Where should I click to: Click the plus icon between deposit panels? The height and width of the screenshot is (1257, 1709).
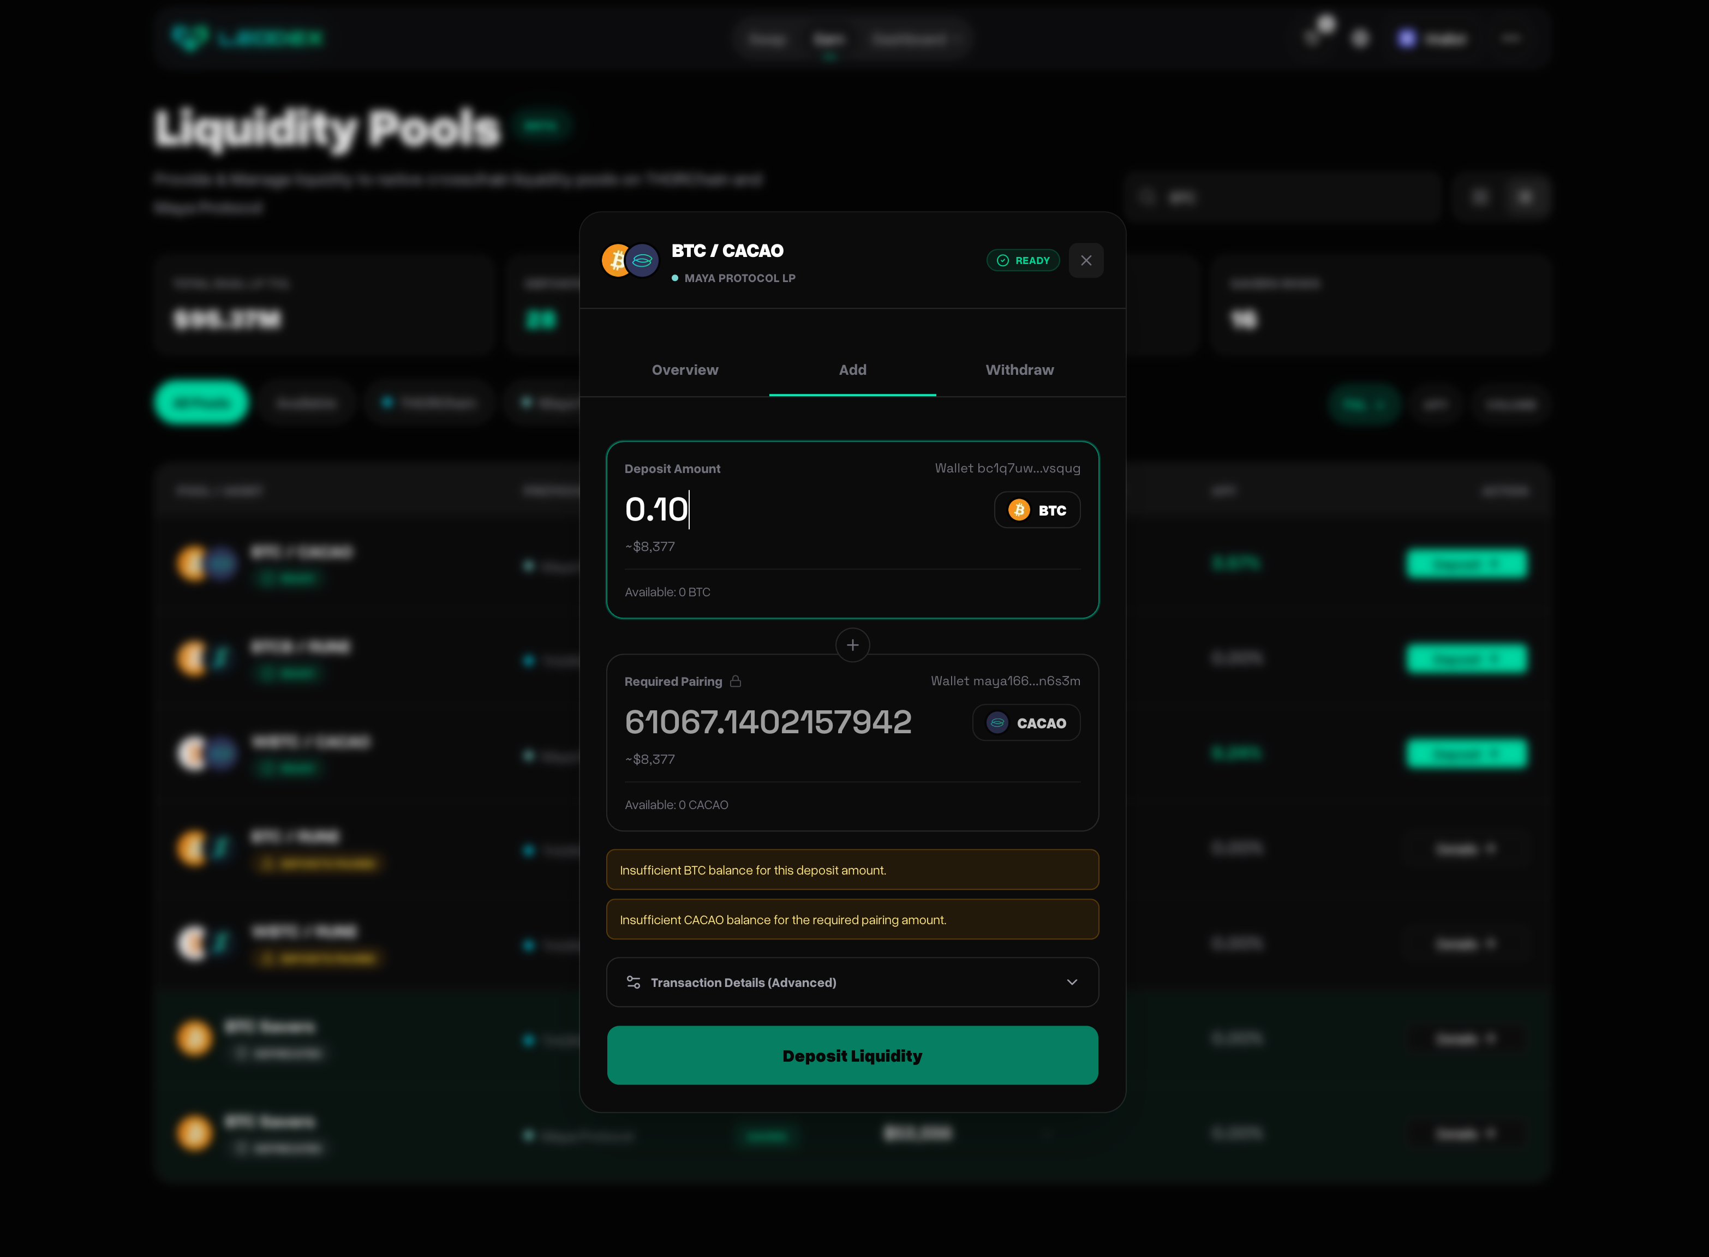click(852, 645)
